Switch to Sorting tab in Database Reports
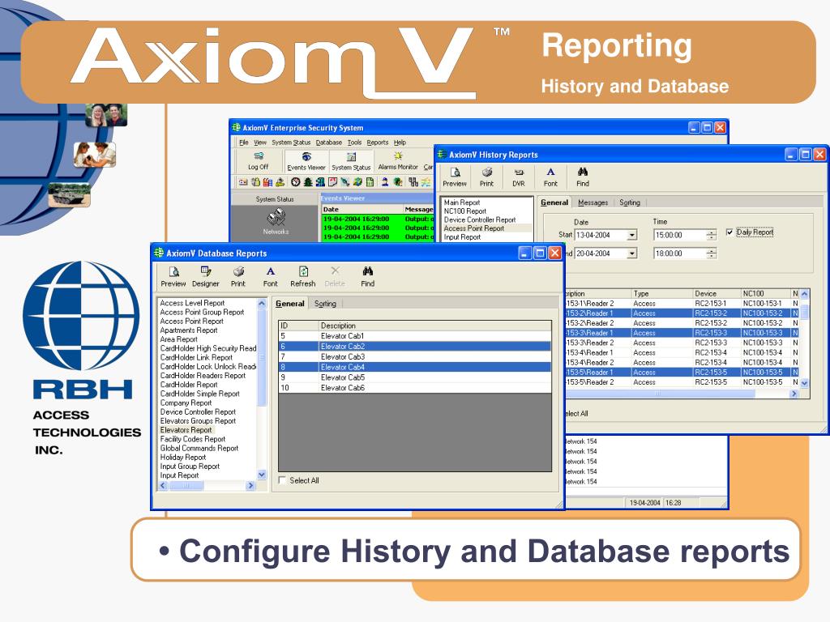The width and height of the screenshot is (830, 622). [x=325, y=304]
